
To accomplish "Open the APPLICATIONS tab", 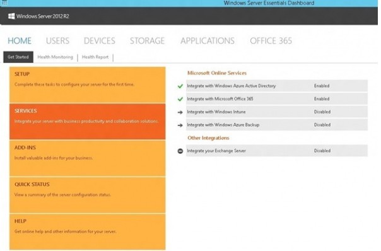I will [208, 41].
